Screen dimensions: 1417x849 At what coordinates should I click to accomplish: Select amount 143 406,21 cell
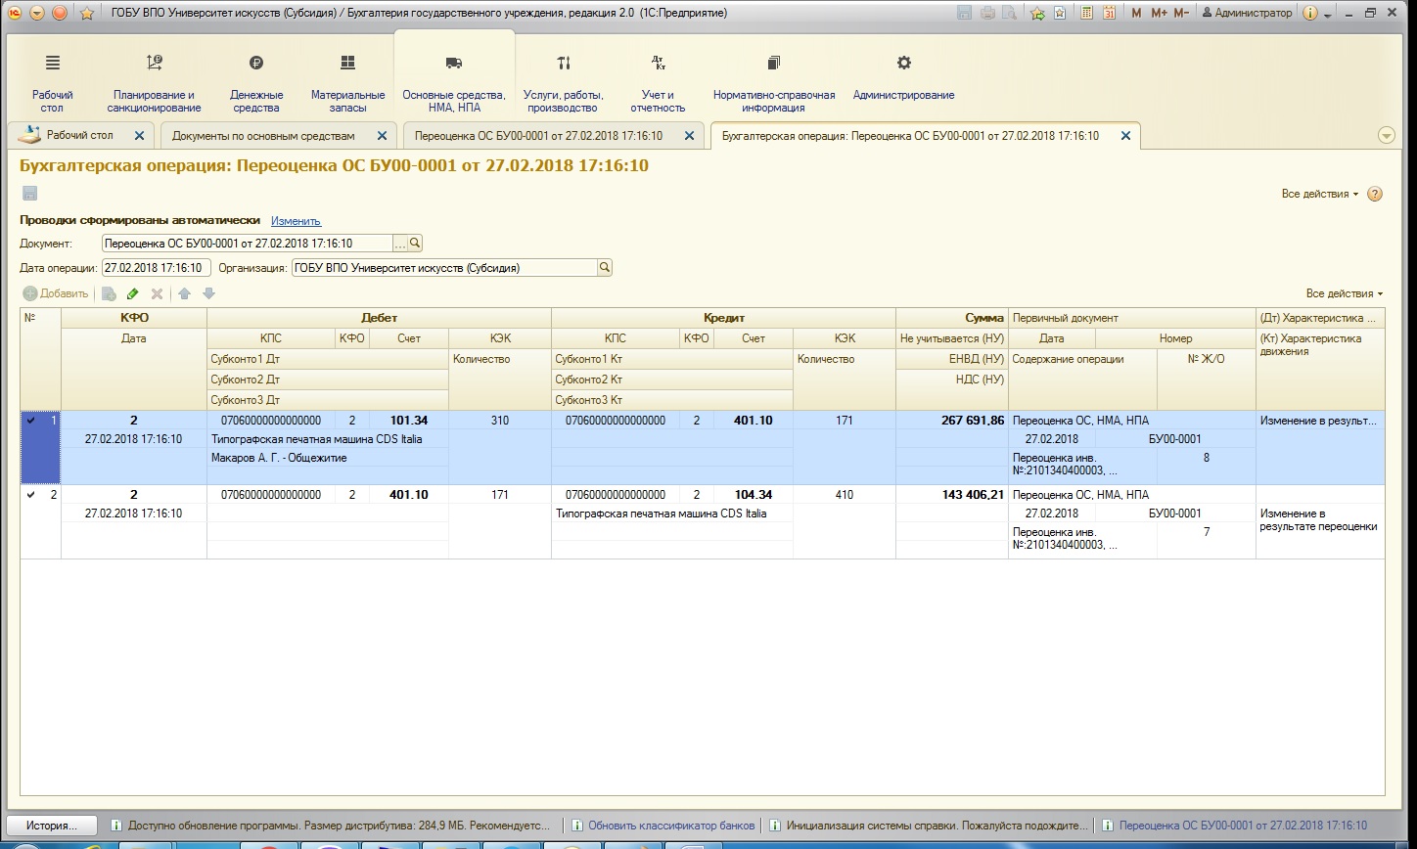[x=952, y=495]
